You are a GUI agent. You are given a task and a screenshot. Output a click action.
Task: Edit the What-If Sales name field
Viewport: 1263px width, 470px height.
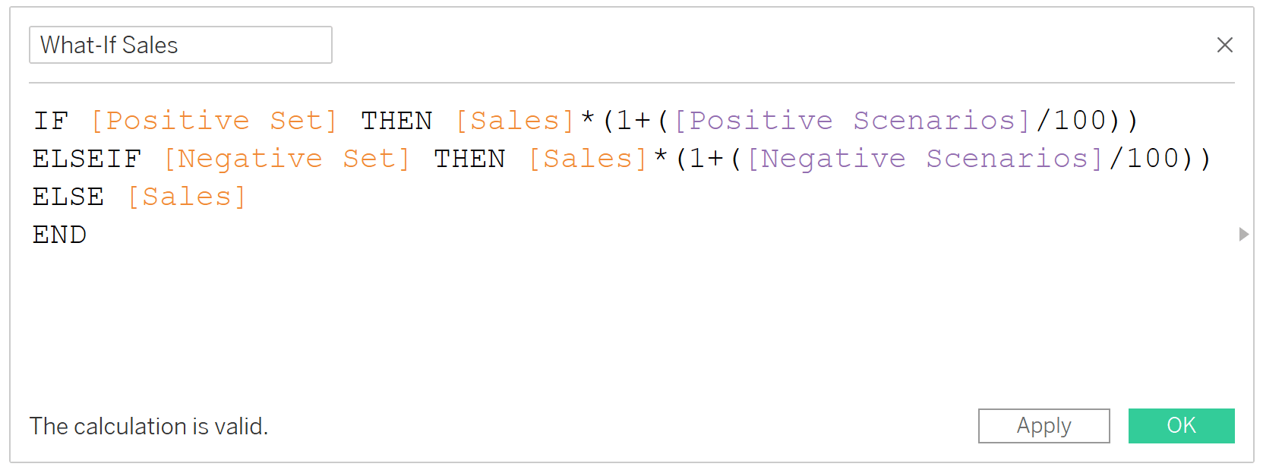[181, 45]
